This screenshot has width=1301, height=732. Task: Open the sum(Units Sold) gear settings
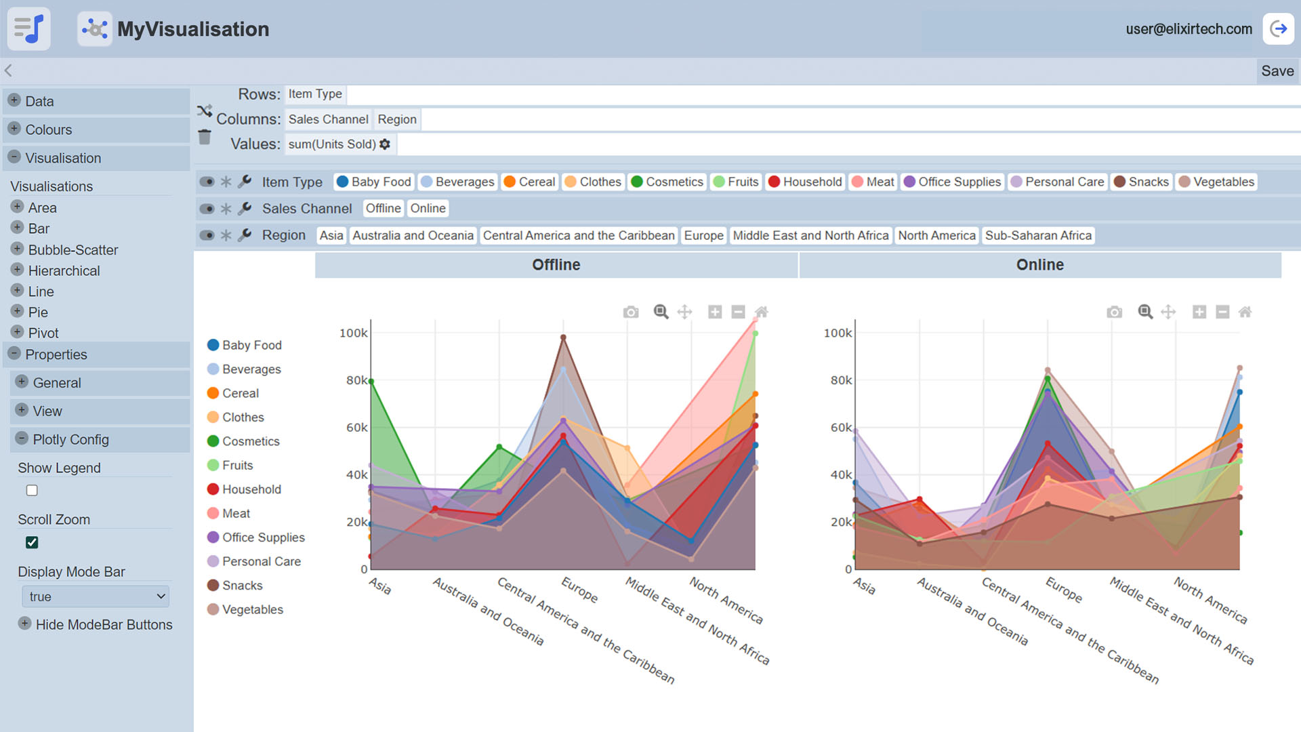(x=385, y=144)
